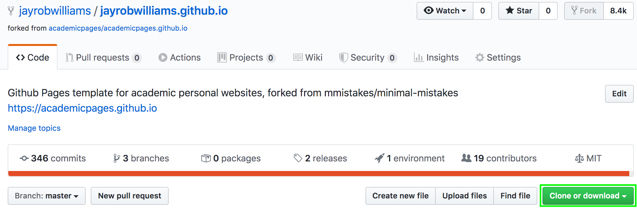Image resolution: width=637 pixels, height=208 pixels.
Task: Click the branches git-branch icon
Action: tap(117, 158)
